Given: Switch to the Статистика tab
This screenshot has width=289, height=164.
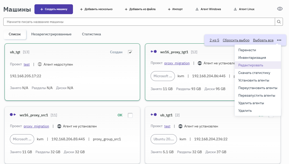Looking at the screenshot, I should 91,34.
